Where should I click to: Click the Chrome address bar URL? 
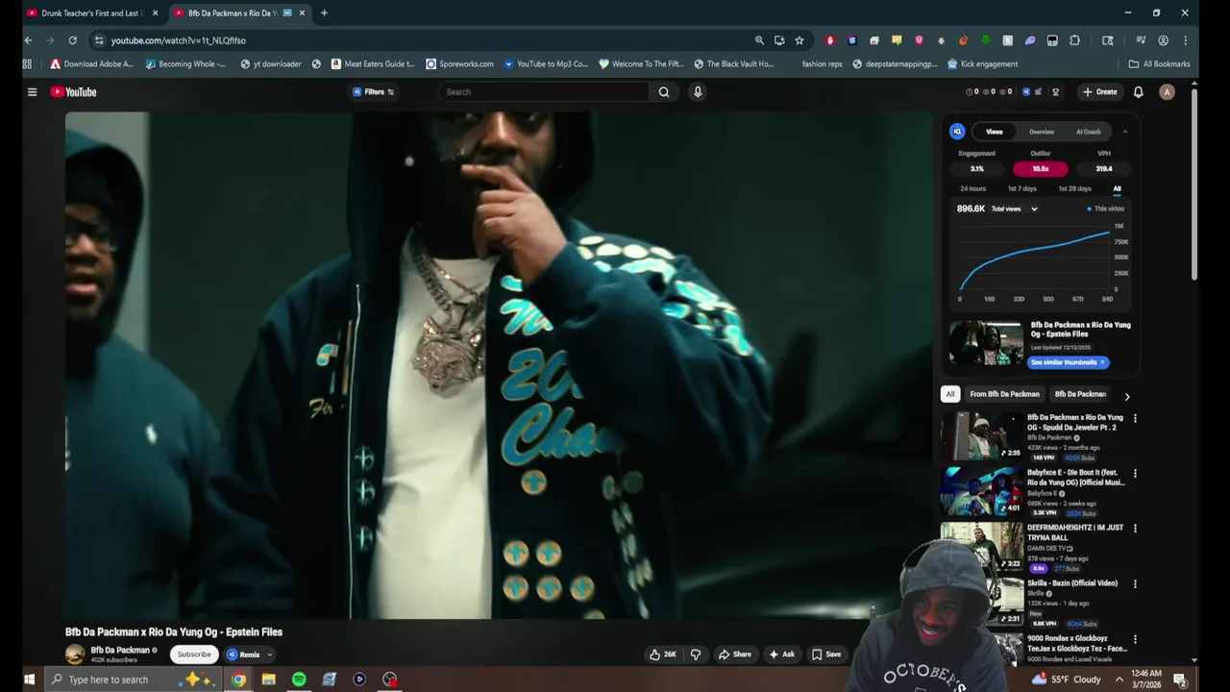pyautogui.click(x=178, y=40)
